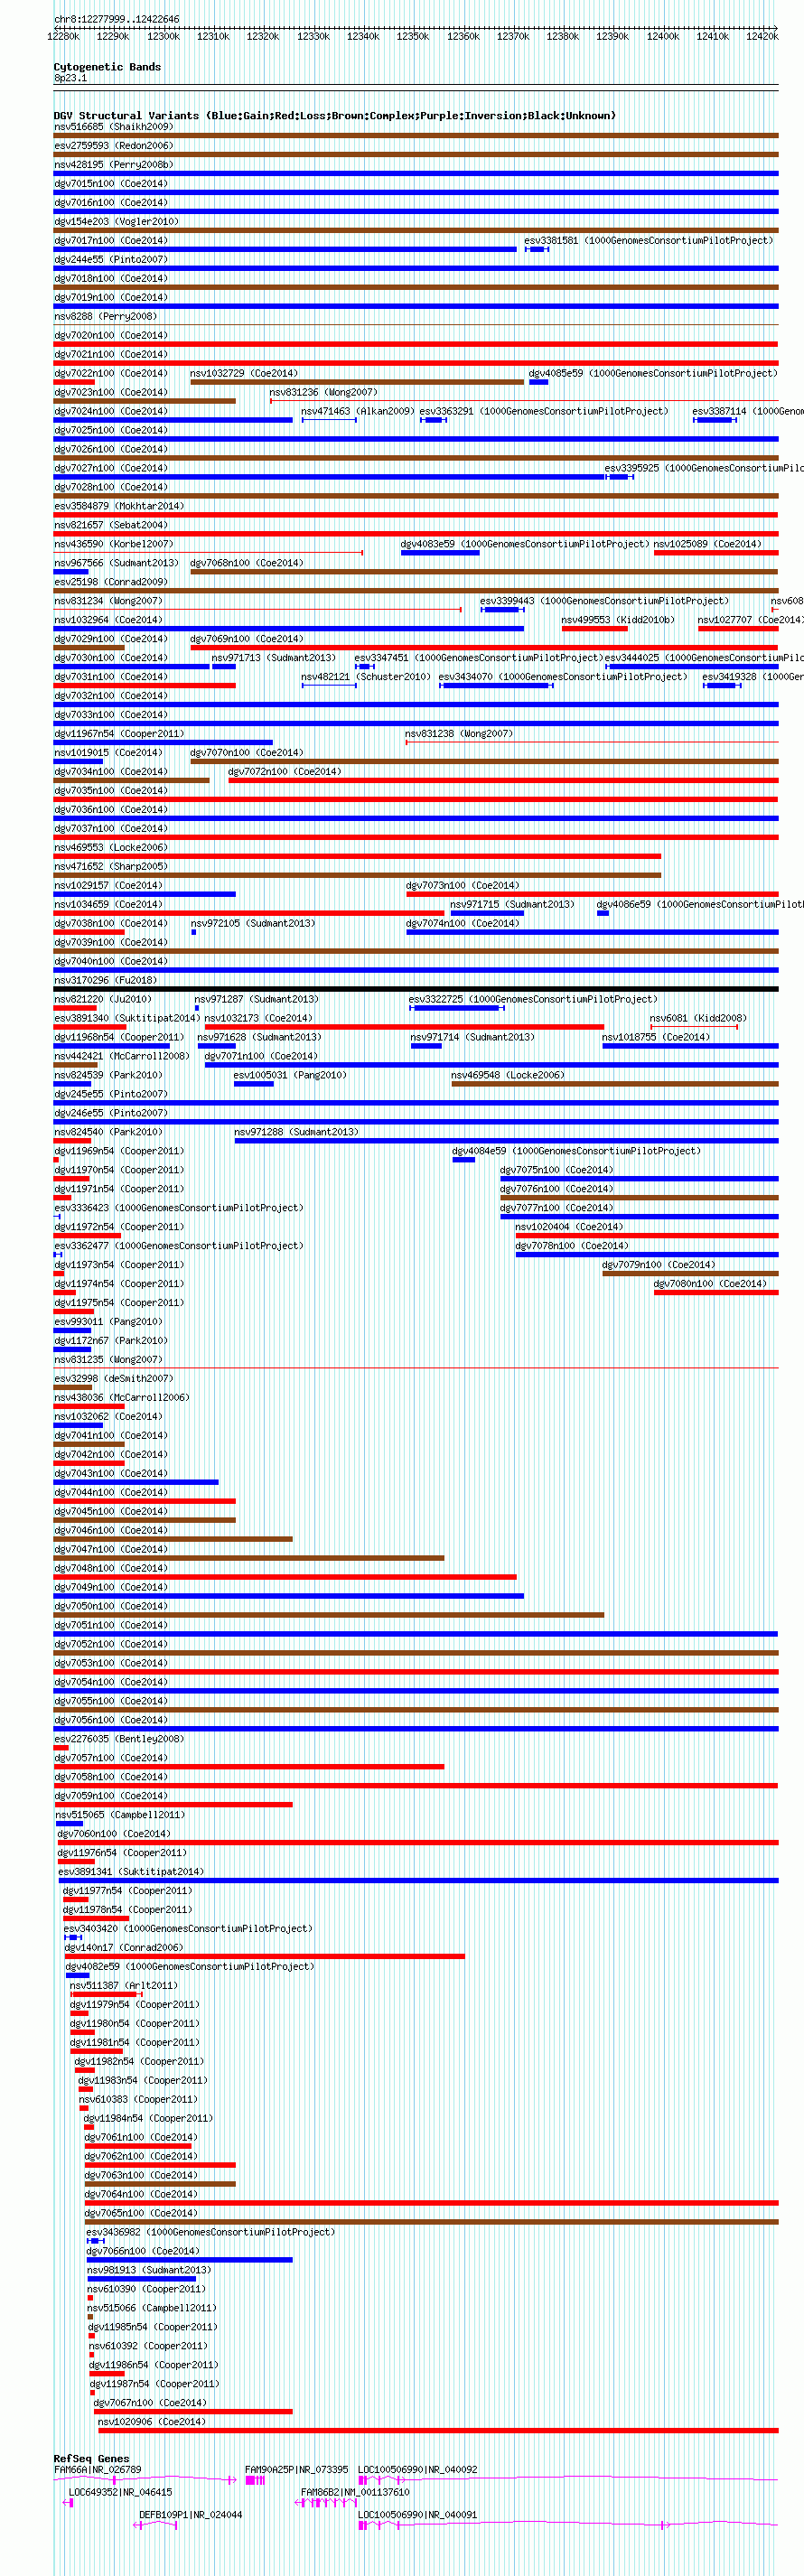Select transcript LOC100506990|NR_040092 label
Screen dimensions: 804x2576
click(x=418, y=2470)
